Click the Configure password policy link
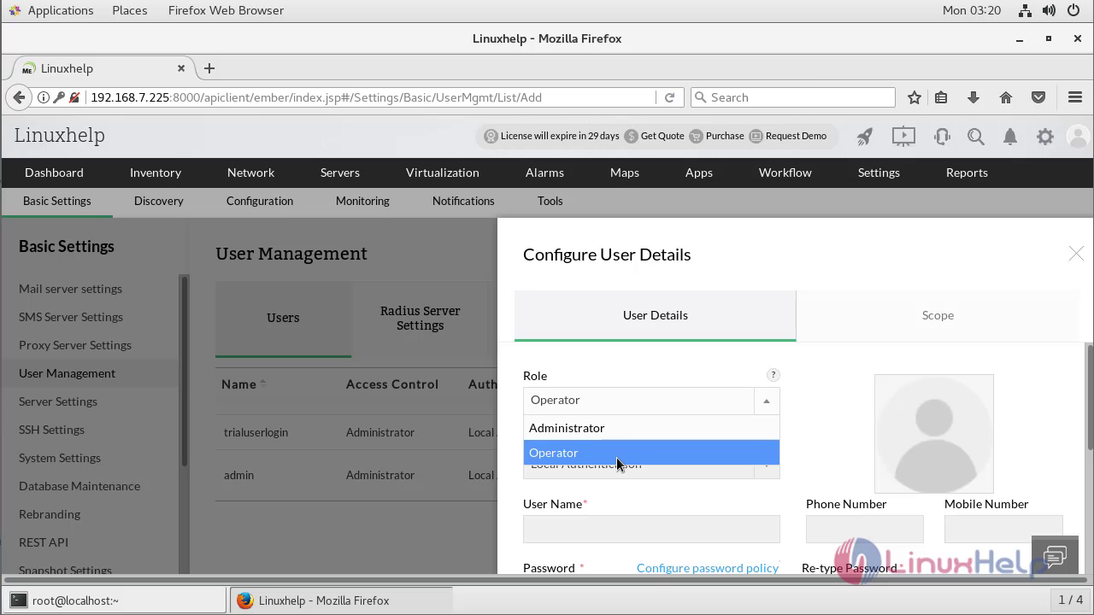The height and width of the screenshot is (615, 1094). tap(708, 568)
